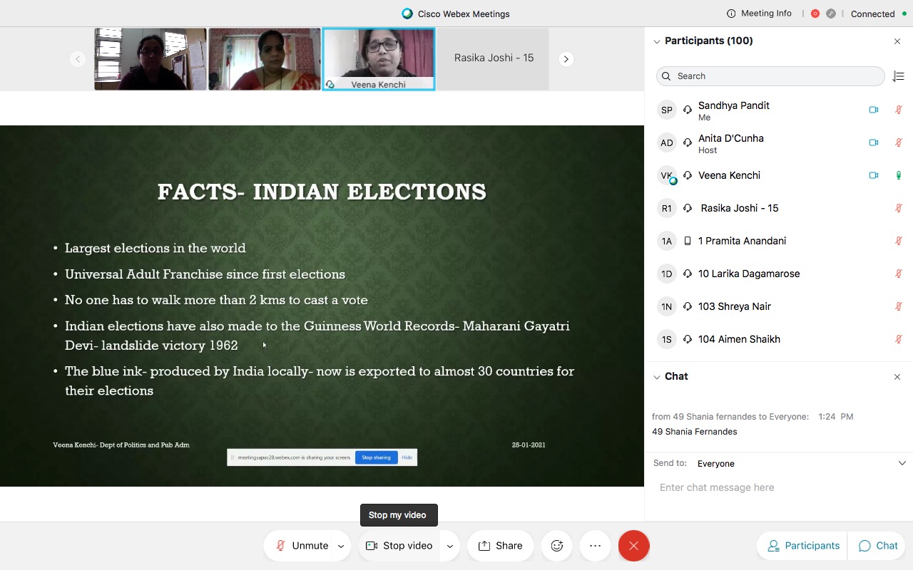Toggle Veena Kenchi's green microphone indicator

point(898,175)
